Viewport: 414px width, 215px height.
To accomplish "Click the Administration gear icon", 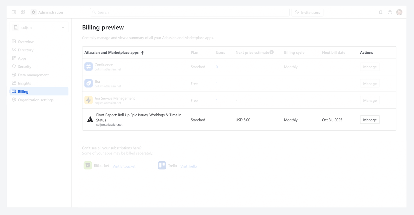I will coord(34,12).
